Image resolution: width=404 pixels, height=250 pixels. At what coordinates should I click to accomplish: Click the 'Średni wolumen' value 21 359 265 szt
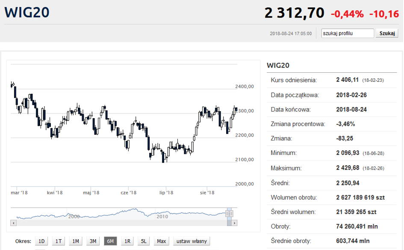click(x=356, y=212)
